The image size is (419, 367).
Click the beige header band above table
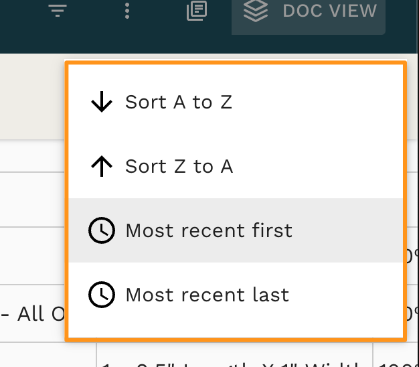click(x=32, y=96)
